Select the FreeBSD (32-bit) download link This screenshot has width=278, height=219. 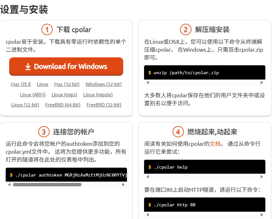tap(104, 105)
